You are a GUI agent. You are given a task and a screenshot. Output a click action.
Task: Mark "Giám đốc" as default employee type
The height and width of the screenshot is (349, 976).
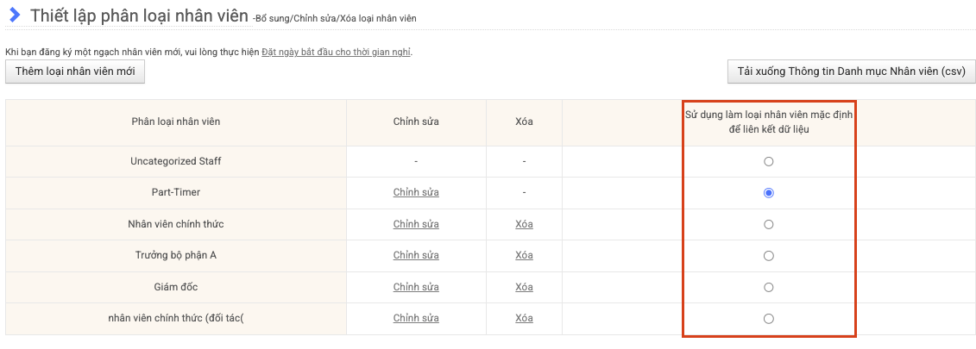(769, 287)
